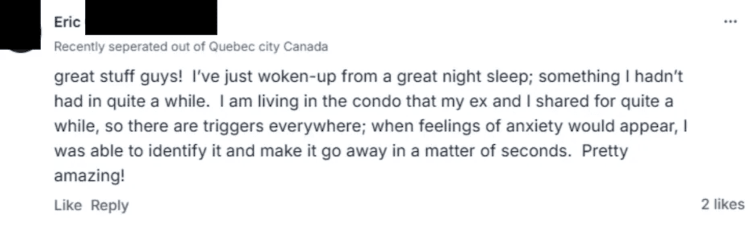Click the word 'amazing!' ending the comment
Image resolution: width=751 pixels, height=230 pixels.
89,176
